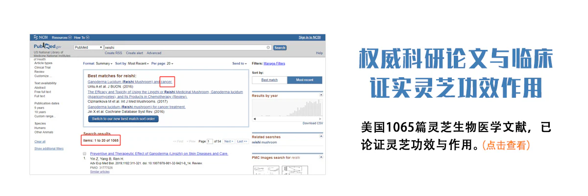
Task: Open the Per page 20 dropdown
Action: [x=162, y=64]
